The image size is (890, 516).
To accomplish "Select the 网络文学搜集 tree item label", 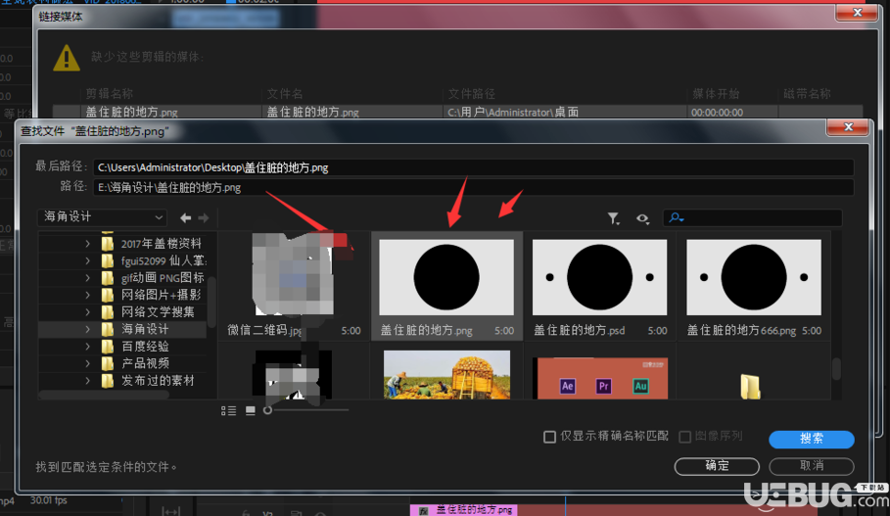I will [158, 312].
